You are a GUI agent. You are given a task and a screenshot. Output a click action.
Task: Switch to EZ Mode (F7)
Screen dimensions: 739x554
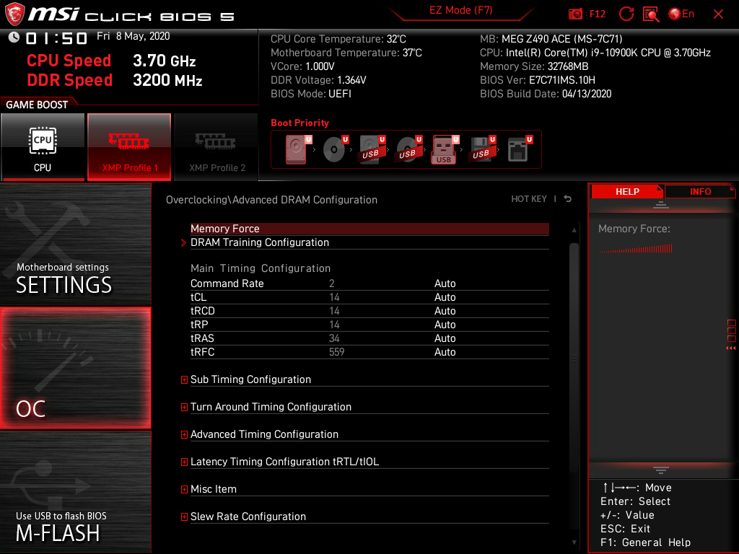click(460, 10)
